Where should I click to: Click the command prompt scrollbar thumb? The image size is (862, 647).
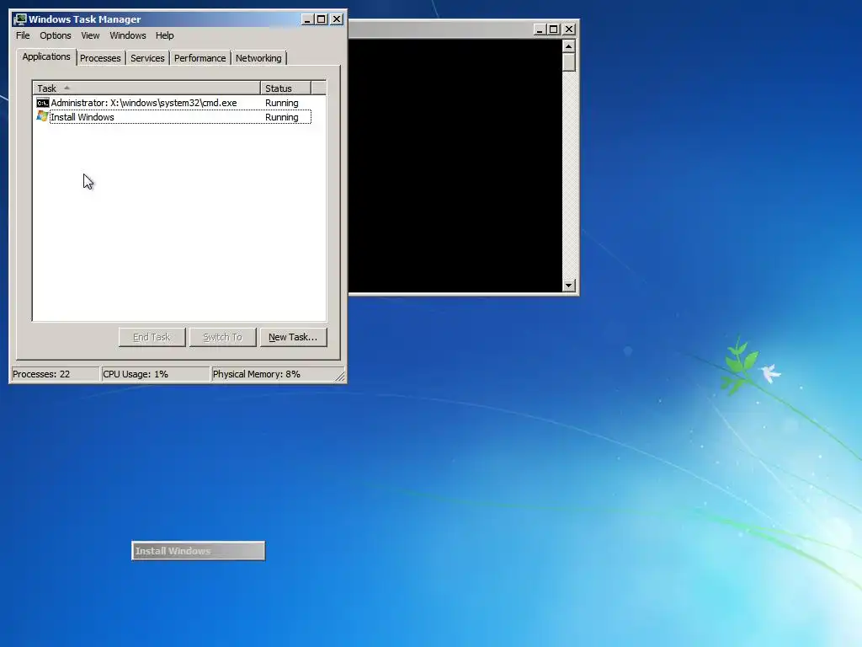(568, 62)
